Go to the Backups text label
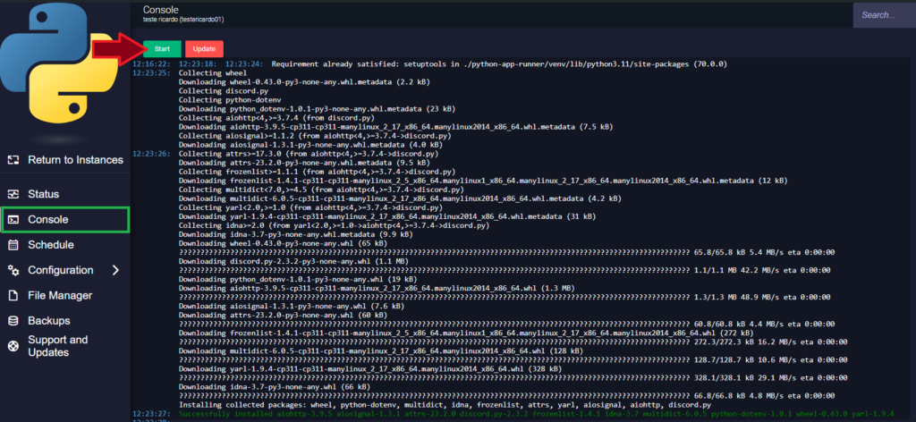 tap(48, 321)
